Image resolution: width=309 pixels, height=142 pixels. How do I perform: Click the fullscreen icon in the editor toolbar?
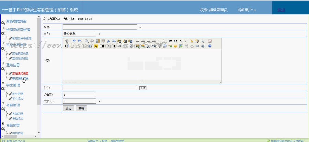[210, 41]
